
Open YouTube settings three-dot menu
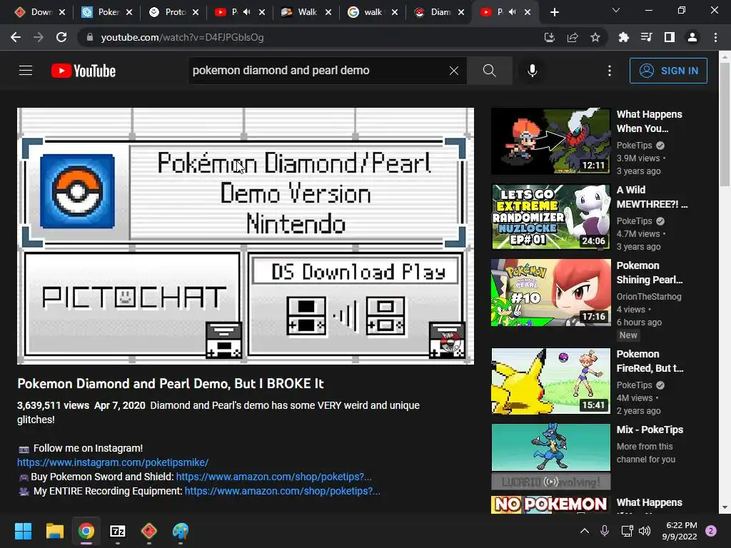610,71
